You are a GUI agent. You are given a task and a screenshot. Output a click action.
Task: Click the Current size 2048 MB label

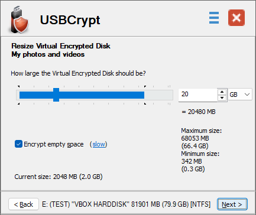[x=59, y=177]
